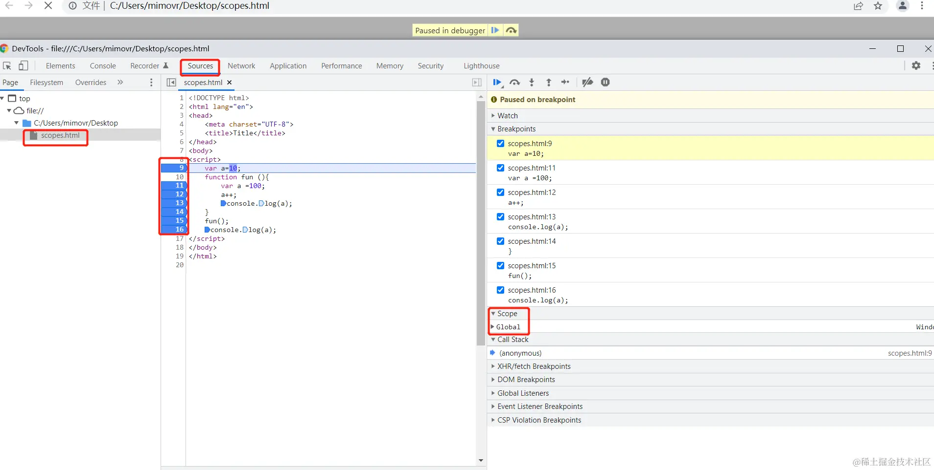934x470 pixels.
Task: Collapse the Call Stack section
Action: click(710, 340)
